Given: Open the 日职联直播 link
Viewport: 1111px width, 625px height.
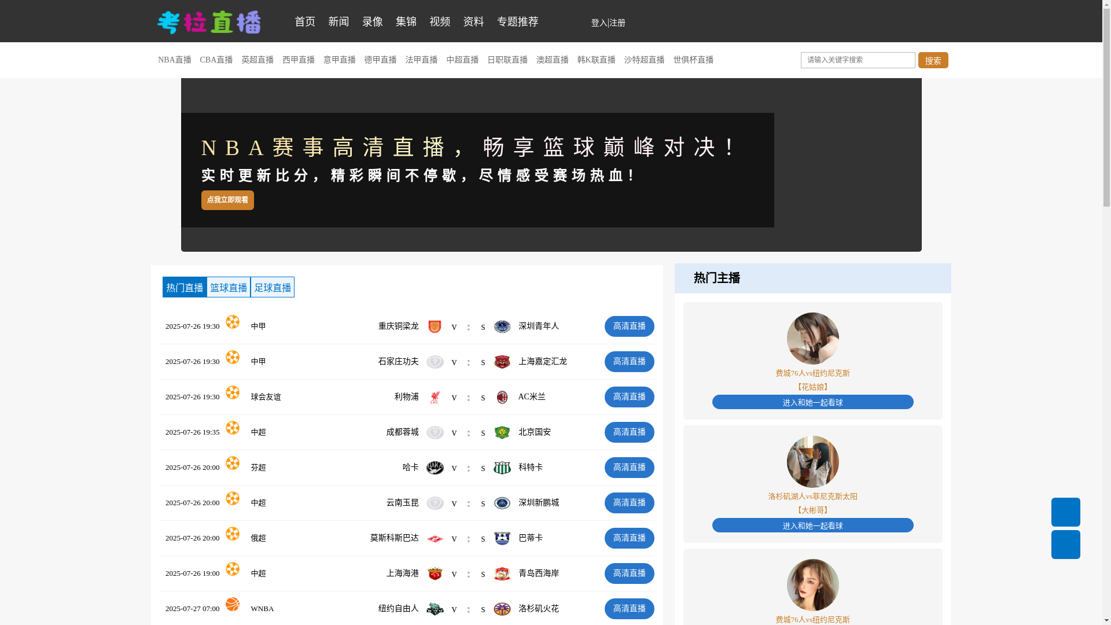Looking at the screenshot, I should point(507,60).
